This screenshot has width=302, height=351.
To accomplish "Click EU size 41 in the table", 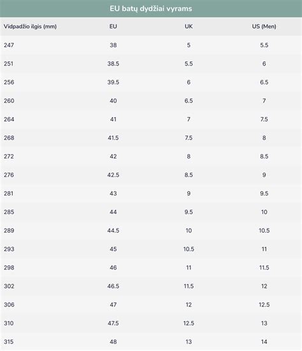I will (113, 119).
